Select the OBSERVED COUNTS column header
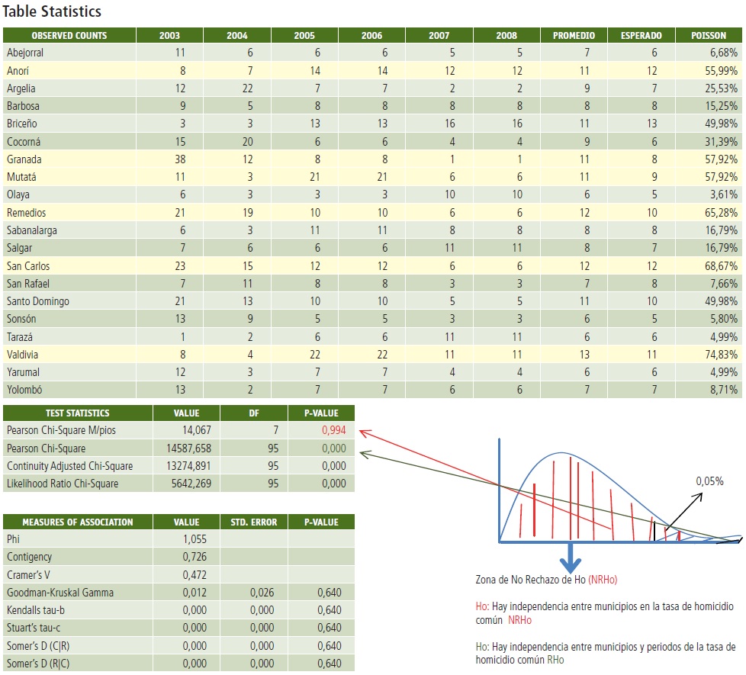The width and height of the screenshot is (746, 675). click(69, 36)
